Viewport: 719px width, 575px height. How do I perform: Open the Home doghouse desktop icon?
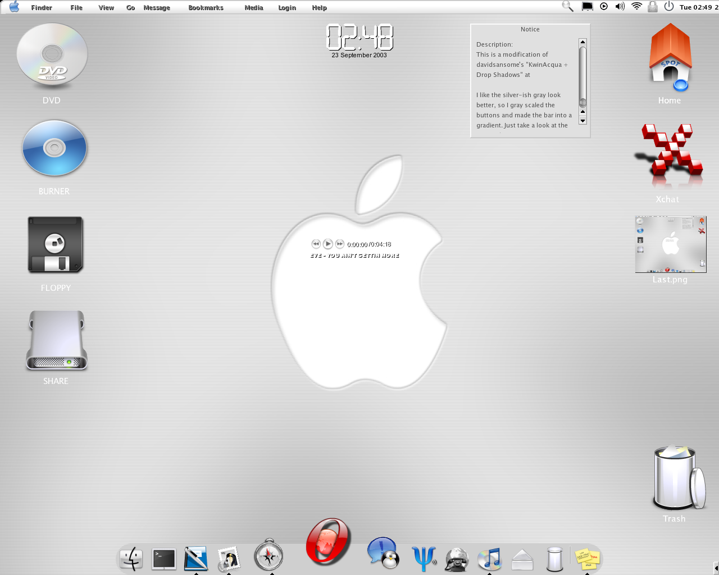pyautogui.click(x=670, y=57)
